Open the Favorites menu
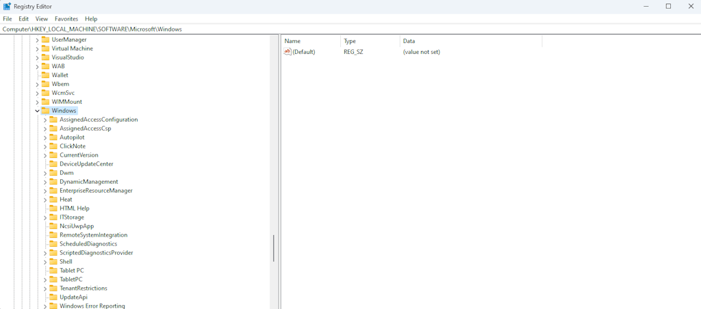This screenshot has width=701, height=309. 66,18
